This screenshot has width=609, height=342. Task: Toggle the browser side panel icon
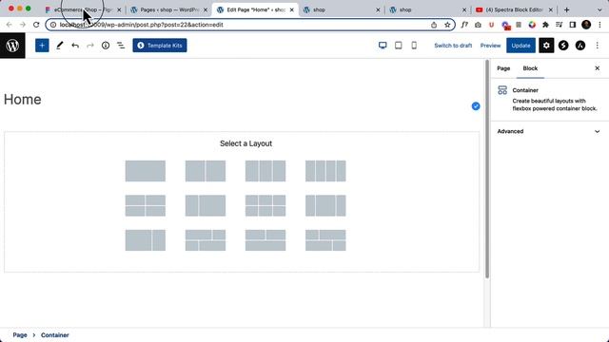pos(572,25)
